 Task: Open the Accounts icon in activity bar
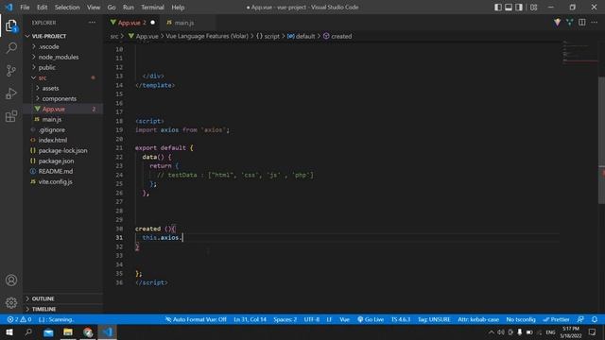point(11,280)
